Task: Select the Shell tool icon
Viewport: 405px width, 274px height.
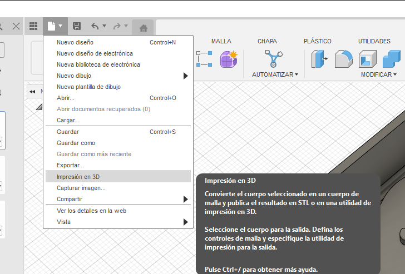Action: pyautogui.click(x=368, y=59)
